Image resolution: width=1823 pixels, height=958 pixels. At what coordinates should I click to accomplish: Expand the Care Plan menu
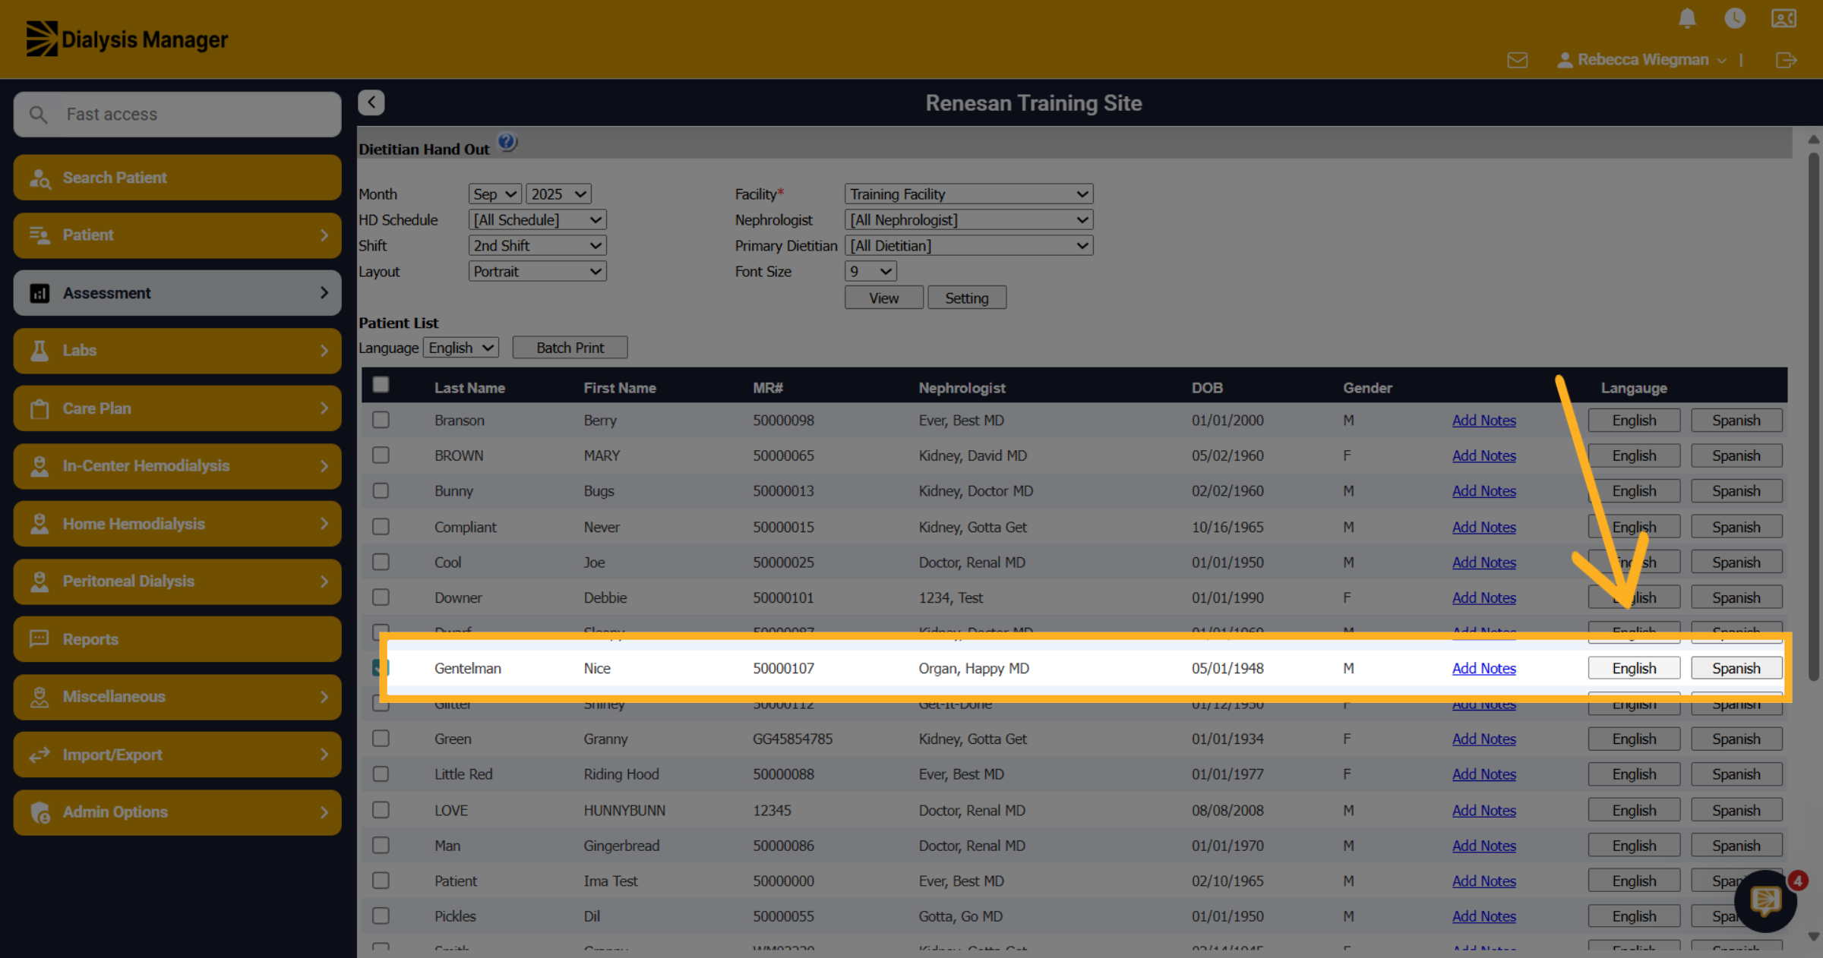(x=177, y=408)
